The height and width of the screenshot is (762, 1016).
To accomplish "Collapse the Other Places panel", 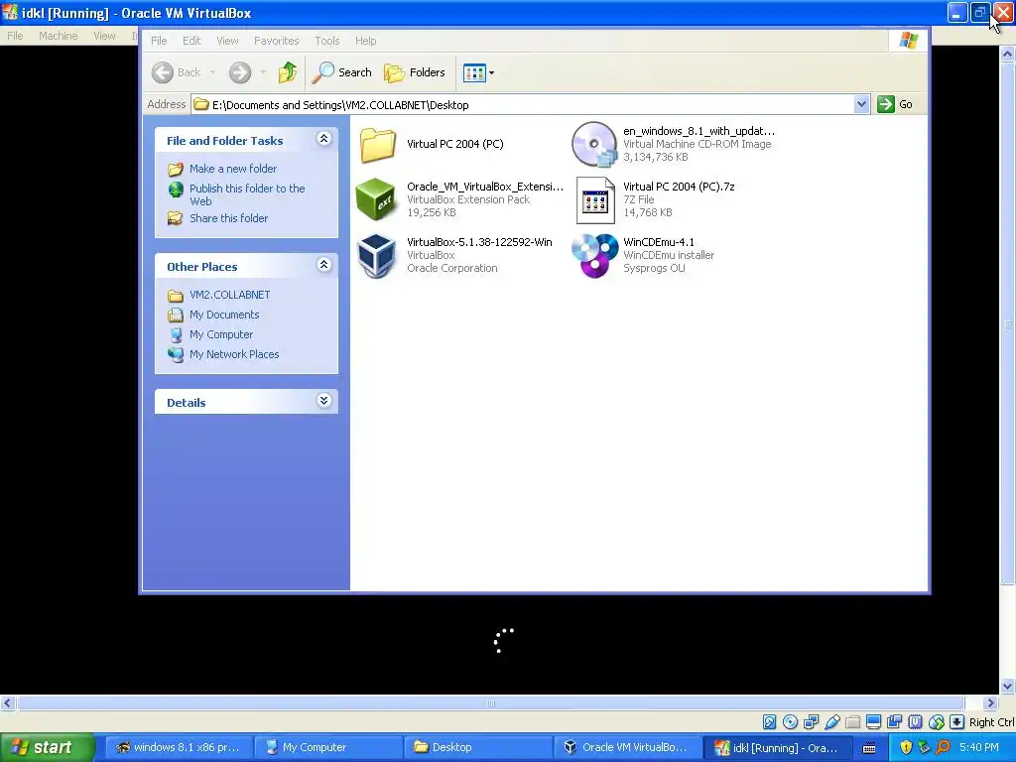I will point(324,265).
